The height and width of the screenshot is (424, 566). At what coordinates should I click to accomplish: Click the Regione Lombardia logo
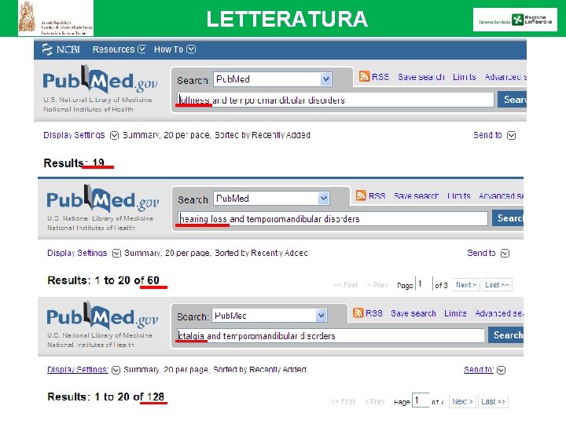tap(515, 20)
